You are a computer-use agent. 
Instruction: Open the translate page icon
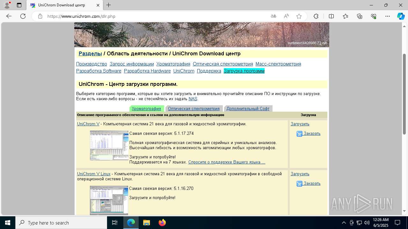point(273,16)
